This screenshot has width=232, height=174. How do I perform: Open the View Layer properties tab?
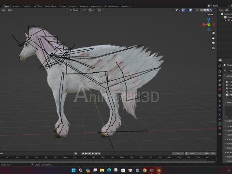220,80
